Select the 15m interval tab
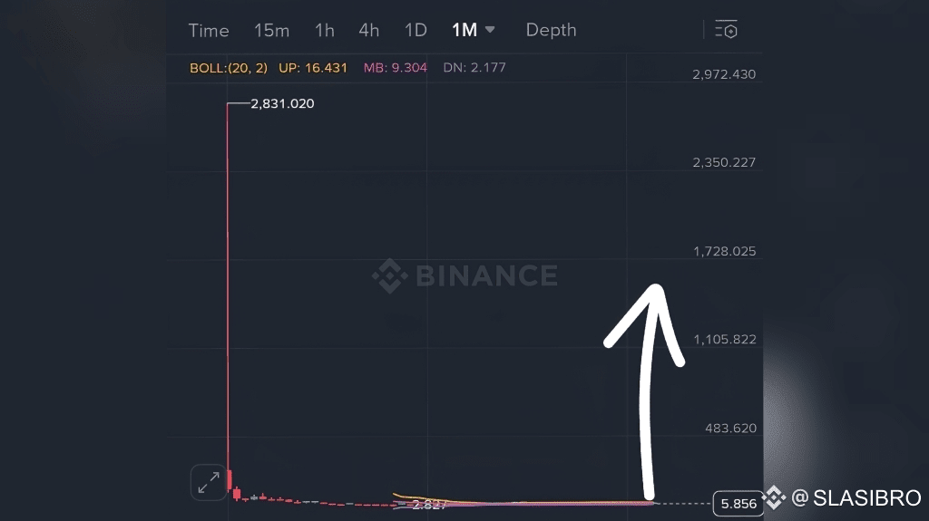This screenshot has width=929, height=521. (272, 30)
